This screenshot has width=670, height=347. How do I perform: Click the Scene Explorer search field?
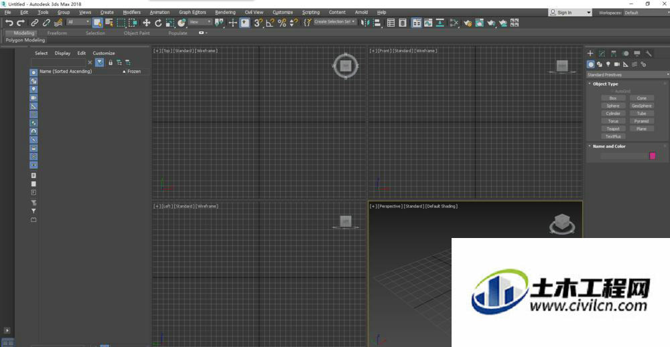58,63
